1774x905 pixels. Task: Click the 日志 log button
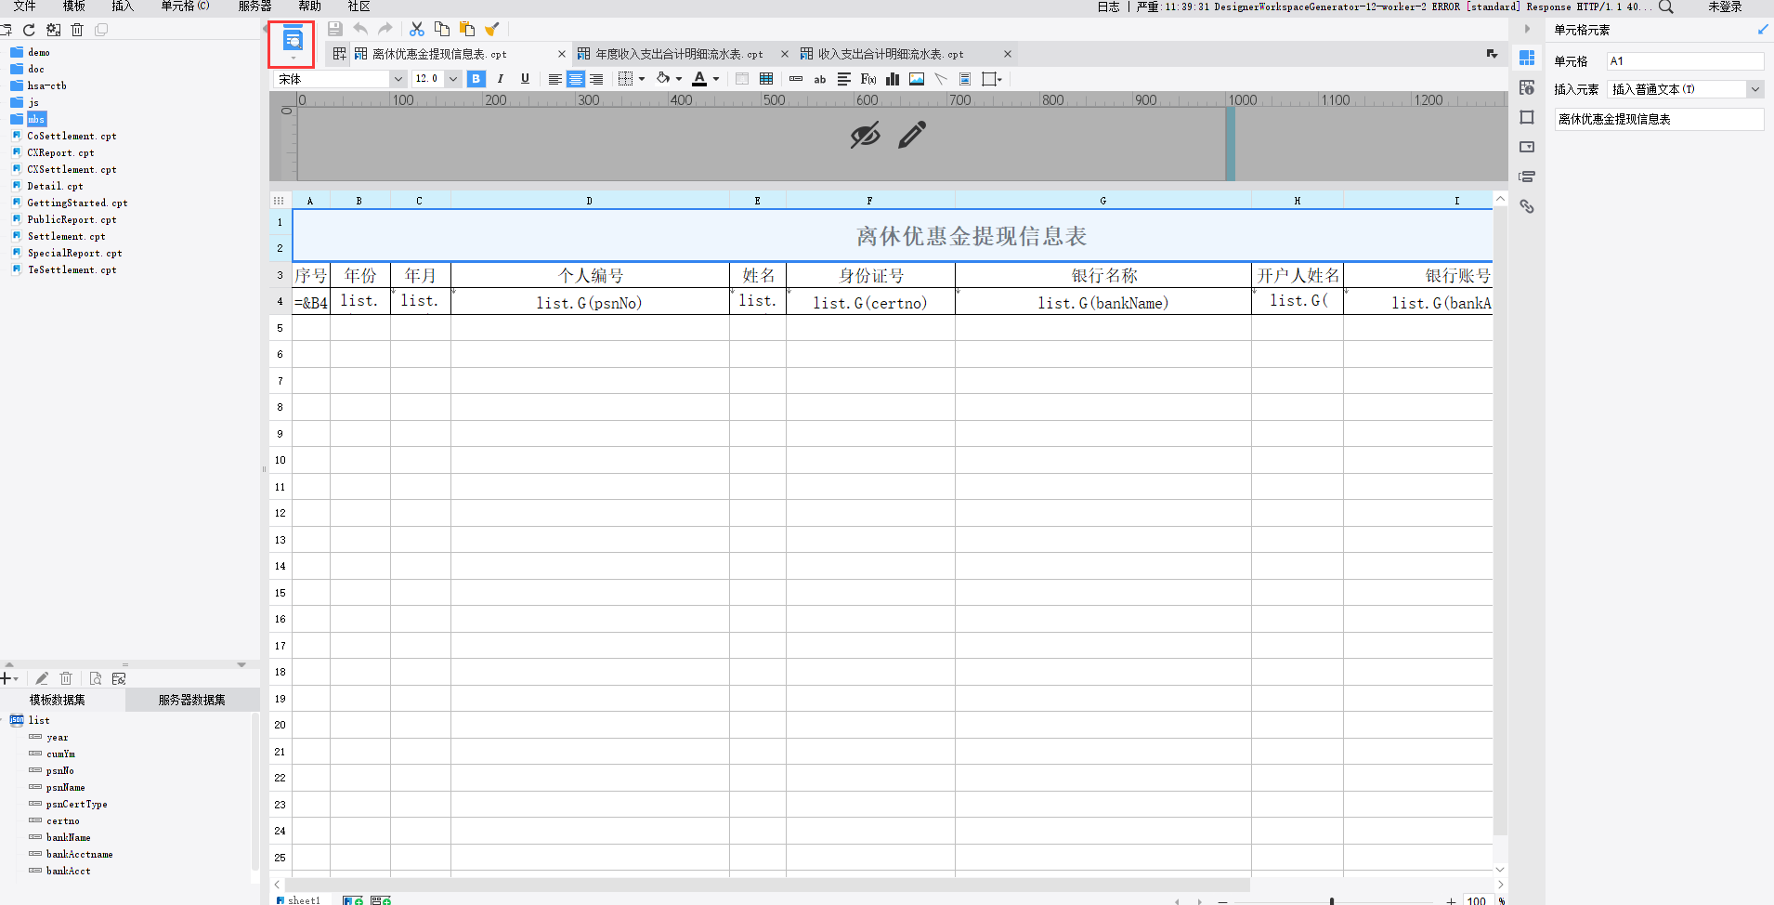coord(1108,7)
